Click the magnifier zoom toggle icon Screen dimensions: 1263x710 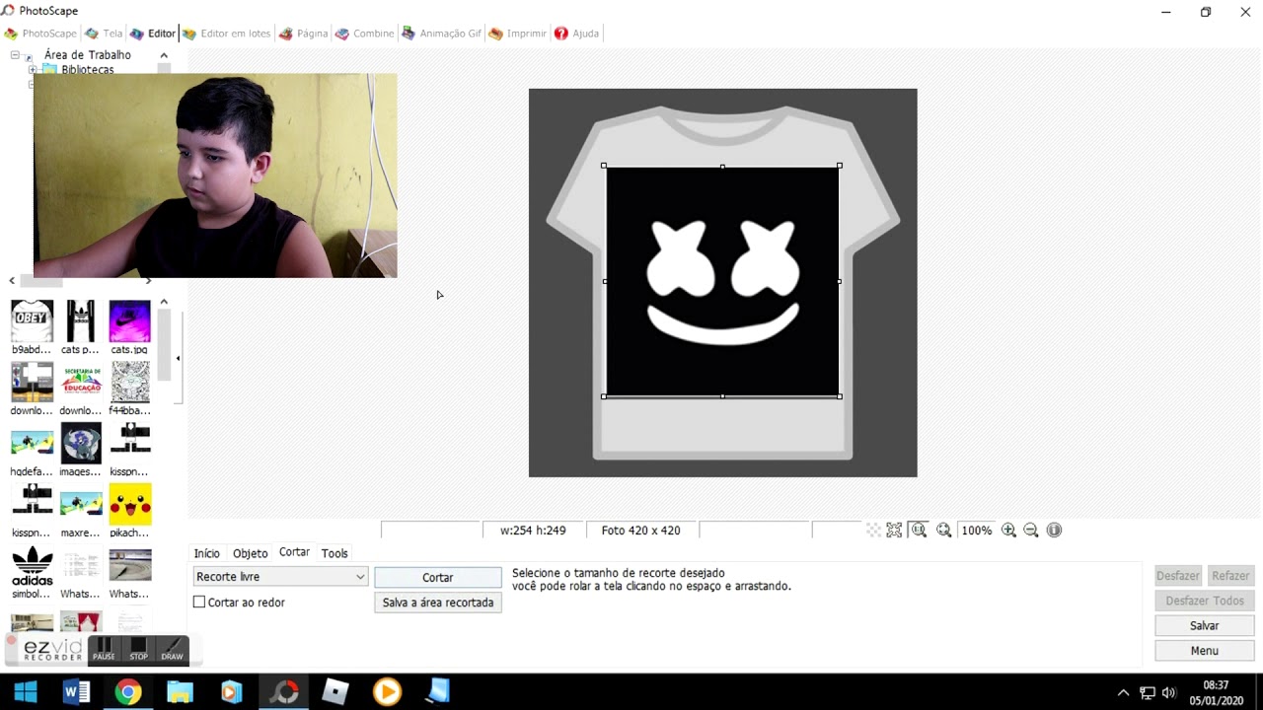[x=944, y=530]
